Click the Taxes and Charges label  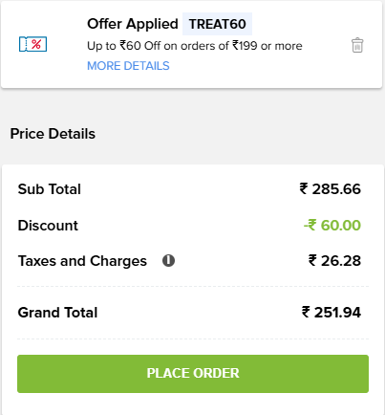(82, 261)
